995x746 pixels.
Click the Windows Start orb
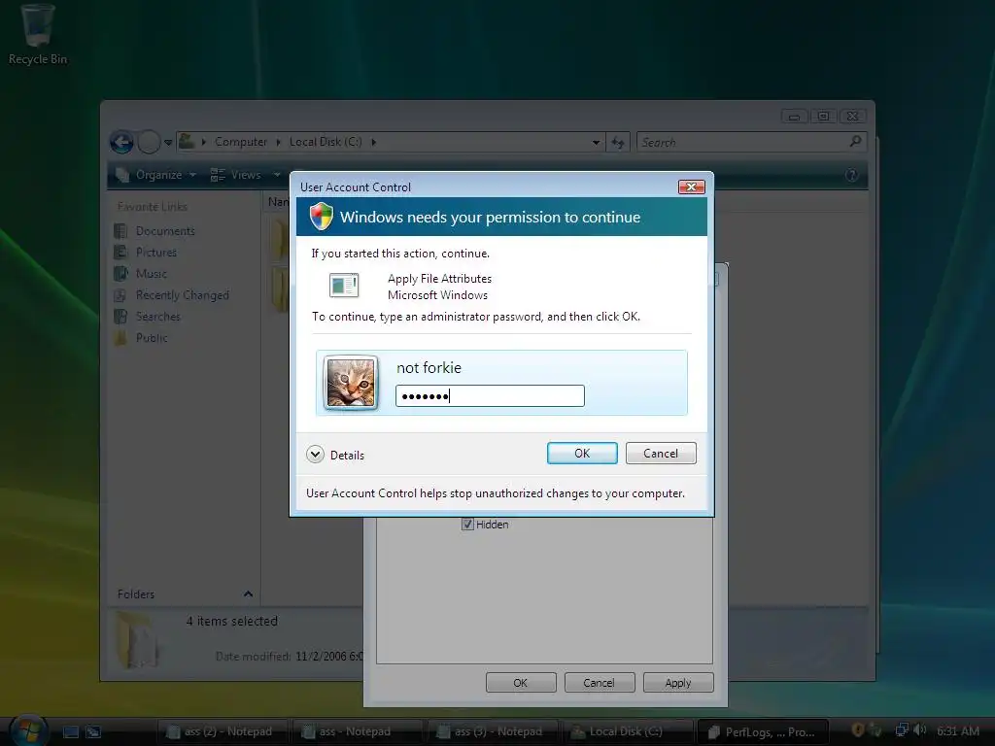pos(28,730)
